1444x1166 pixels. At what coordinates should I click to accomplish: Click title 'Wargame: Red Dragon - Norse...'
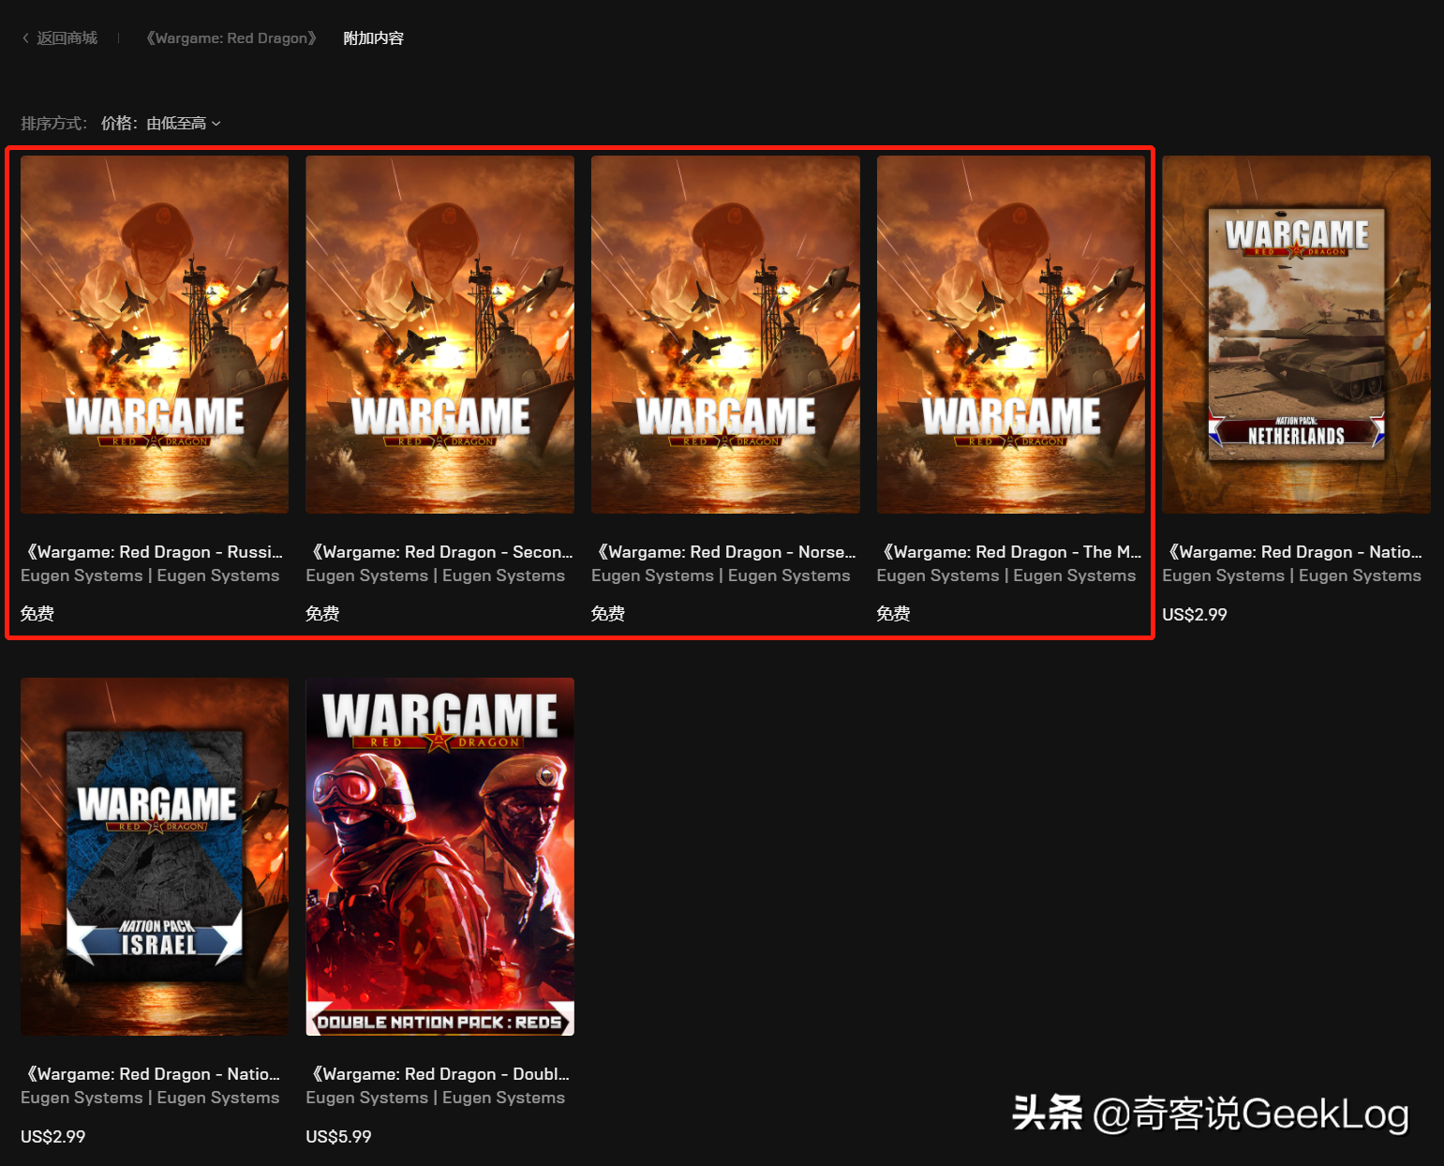pos(724,552)
